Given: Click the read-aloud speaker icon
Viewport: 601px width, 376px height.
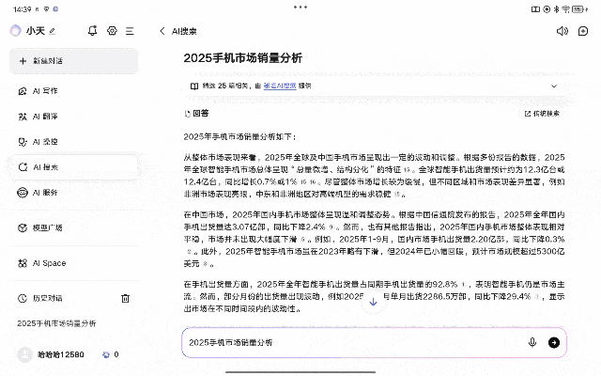Looking at the screenshot, I should pos(562,31).
